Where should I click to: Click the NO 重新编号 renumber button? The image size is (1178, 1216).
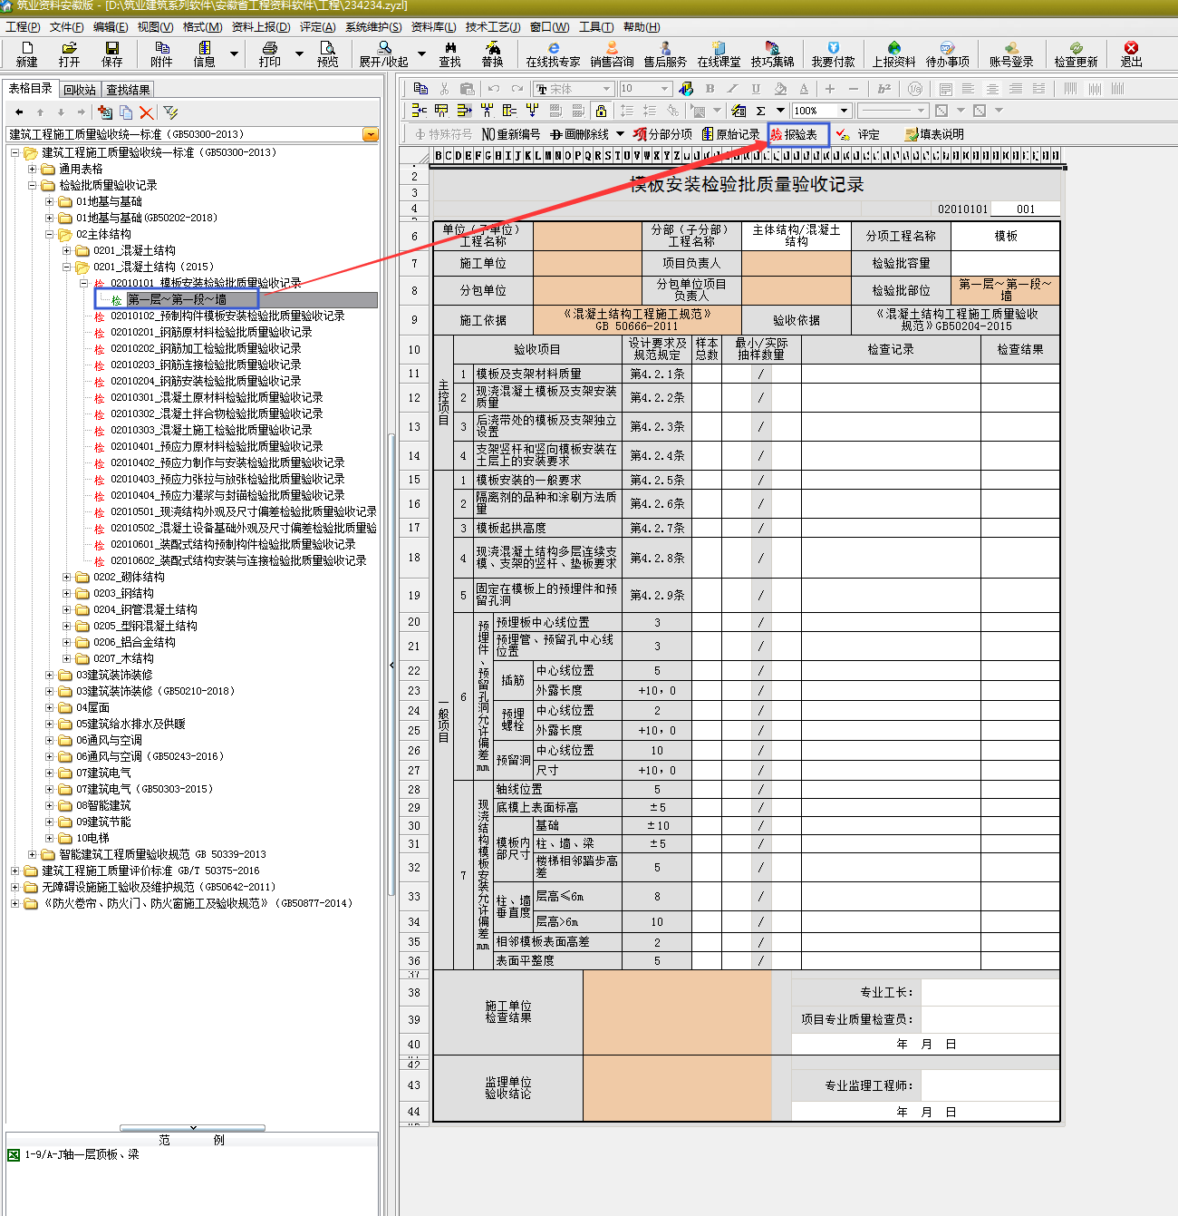(x=511, y=134)
